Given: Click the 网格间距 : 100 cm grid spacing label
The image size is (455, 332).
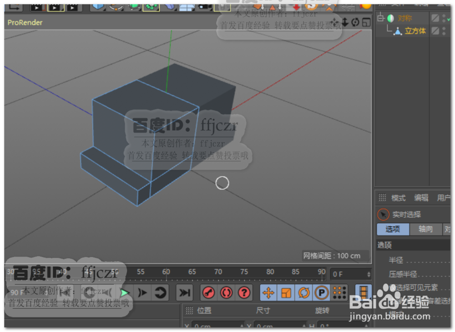Looking at the screenshot, I should [x=332, y=256].
